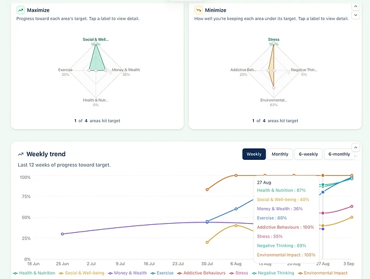Open Health & Nutr... radar label detail
The height and width of the screenshot is (279, 370).
coord(95,100)
